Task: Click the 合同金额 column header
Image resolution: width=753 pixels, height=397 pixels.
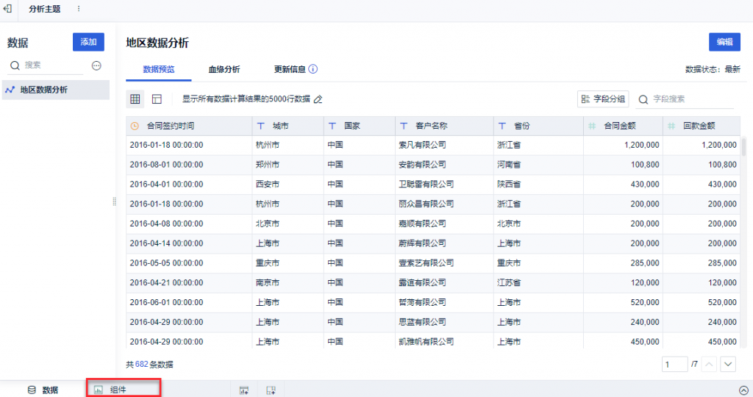Action: click(x=624, y=126)
